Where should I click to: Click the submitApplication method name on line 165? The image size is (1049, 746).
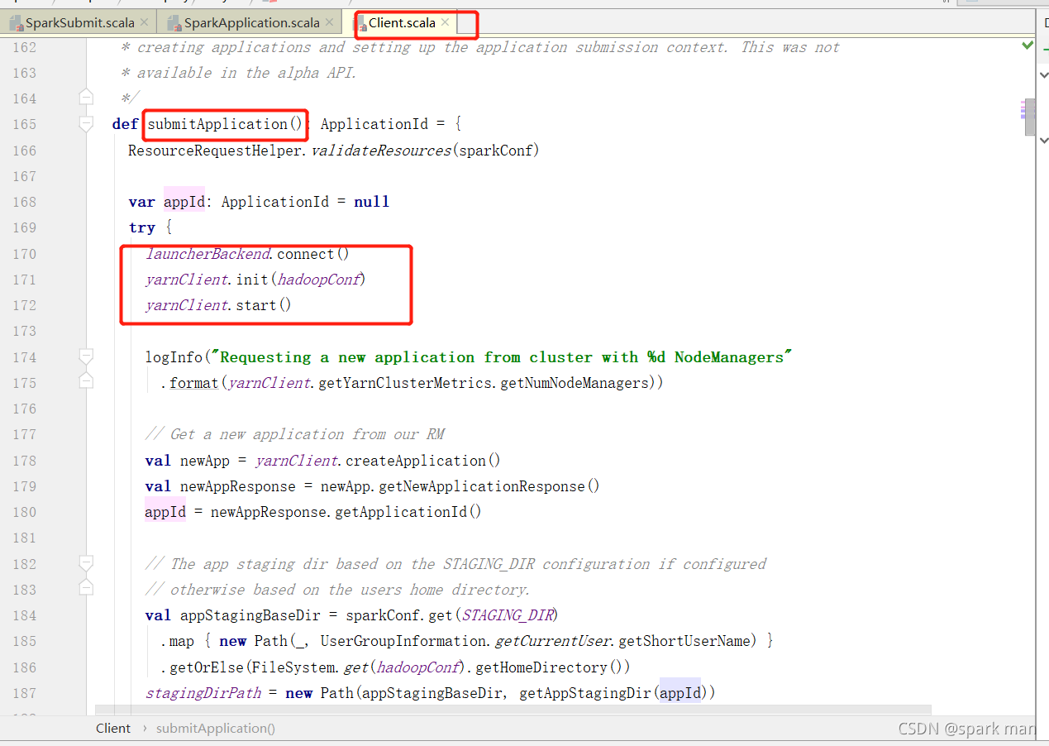[217, 124]
